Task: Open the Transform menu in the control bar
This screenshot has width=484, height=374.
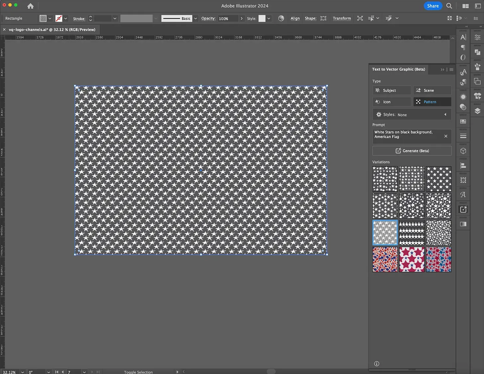Action: point(342,18)
